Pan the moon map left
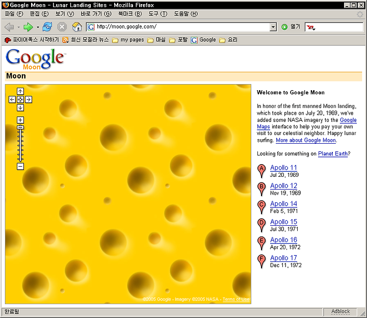This screenshot has width=367, height=318. pos(12,99)
